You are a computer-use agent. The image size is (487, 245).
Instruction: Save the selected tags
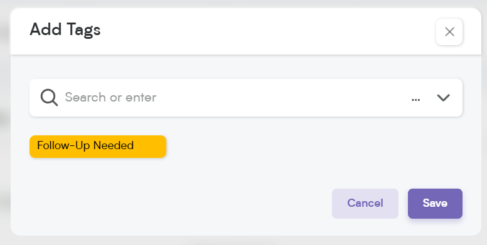pyautogui.click(x=435, y=204)
